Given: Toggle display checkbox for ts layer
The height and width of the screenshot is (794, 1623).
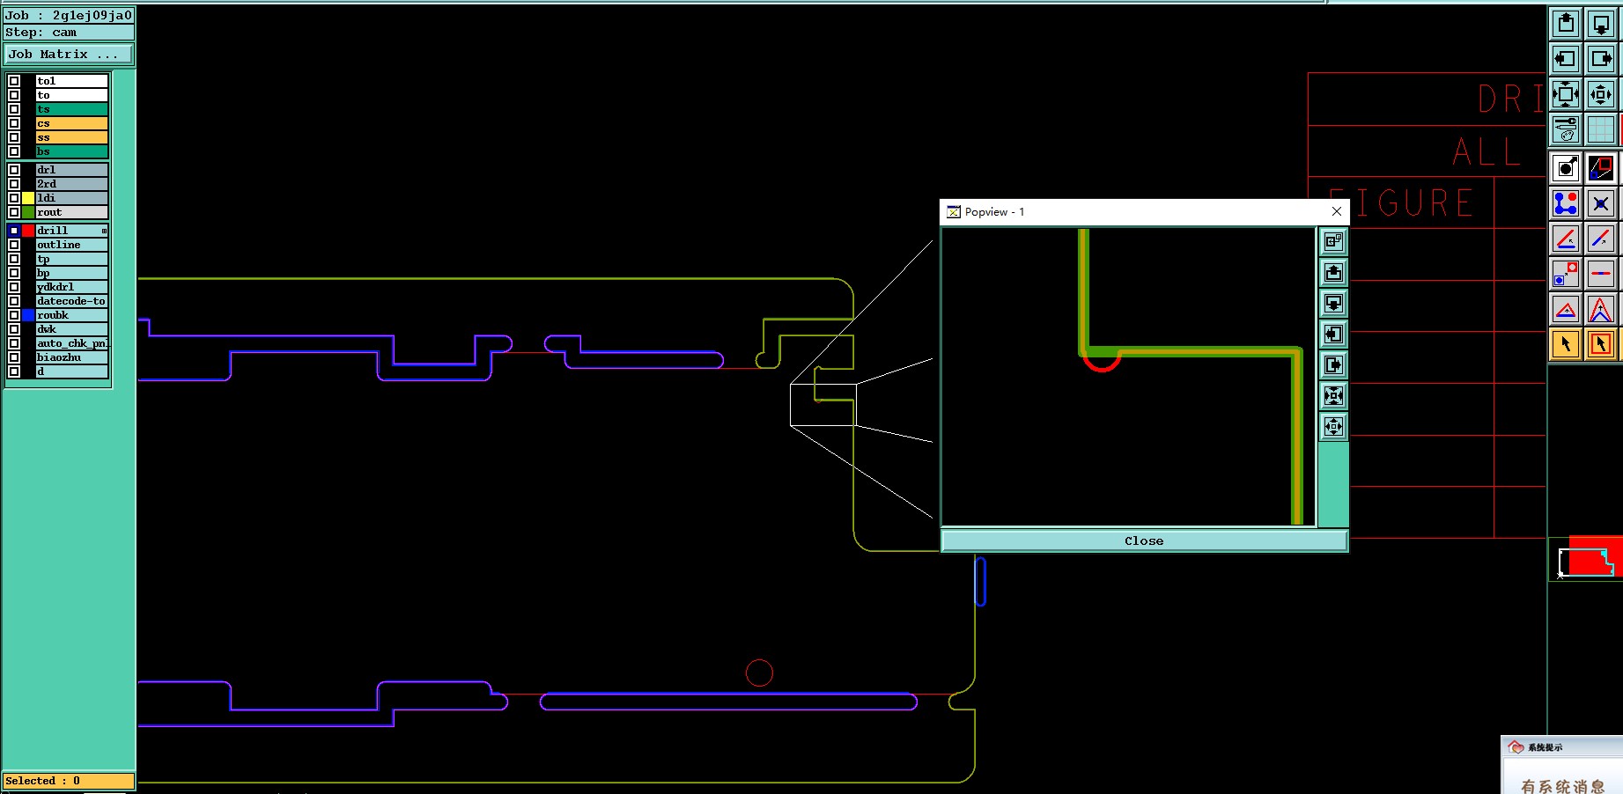Looking at the screenshot, I should [14, 109].
